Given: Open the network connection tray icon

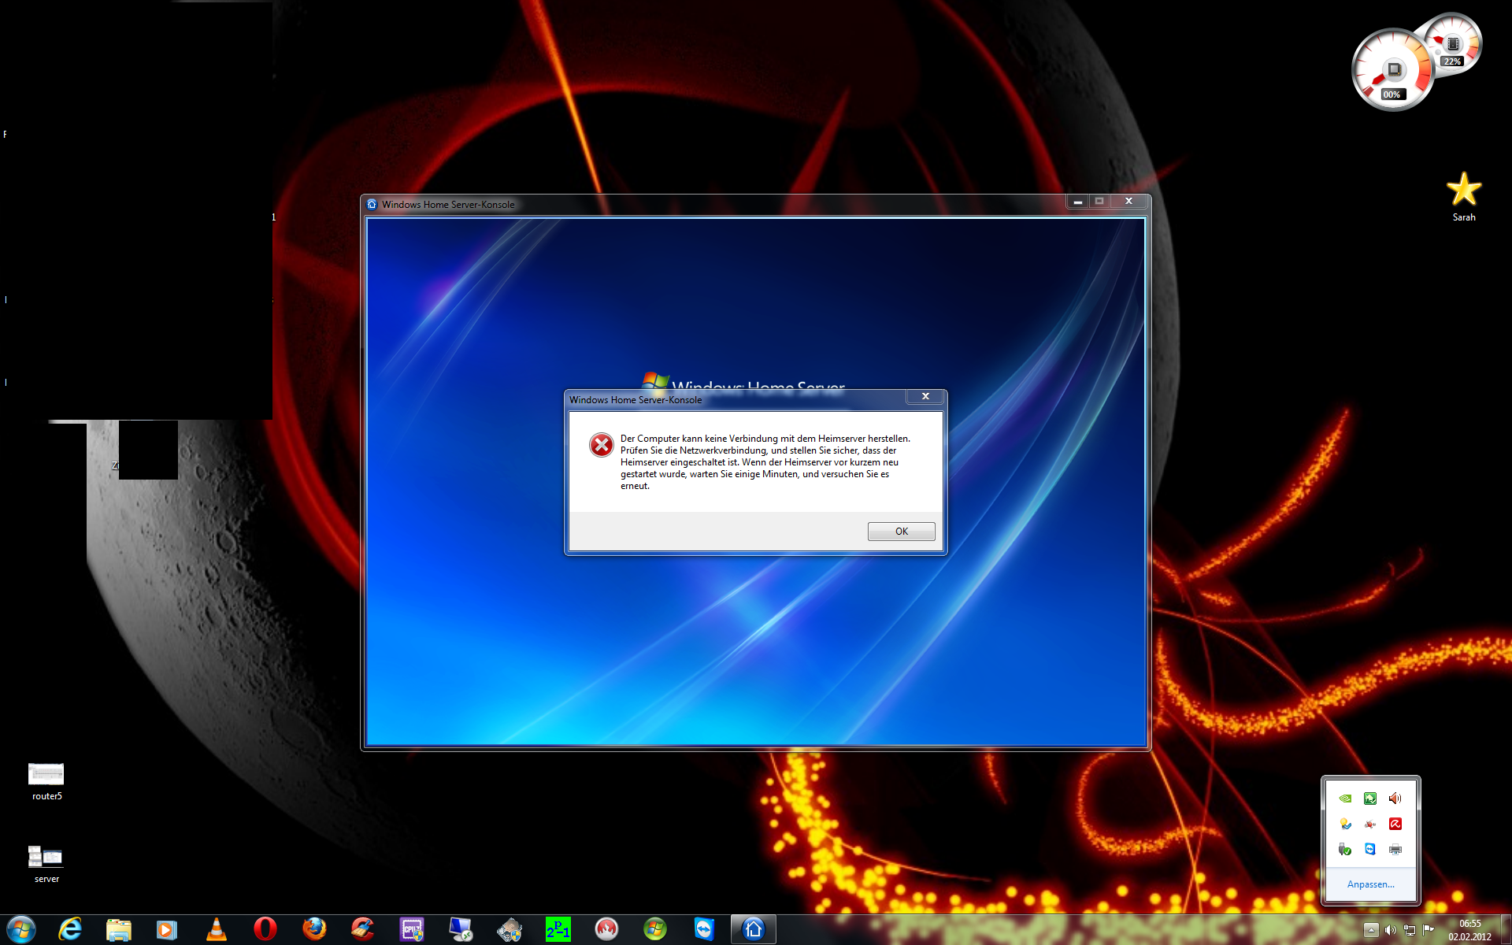Looking at the screenshot, I should (x=1410, y=931).
